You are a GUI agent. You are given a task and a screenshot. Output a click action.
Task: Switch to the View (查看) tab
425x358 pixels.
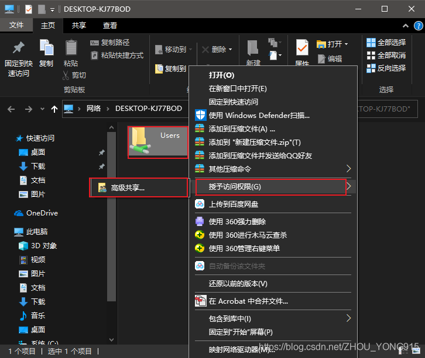[110, 26]
